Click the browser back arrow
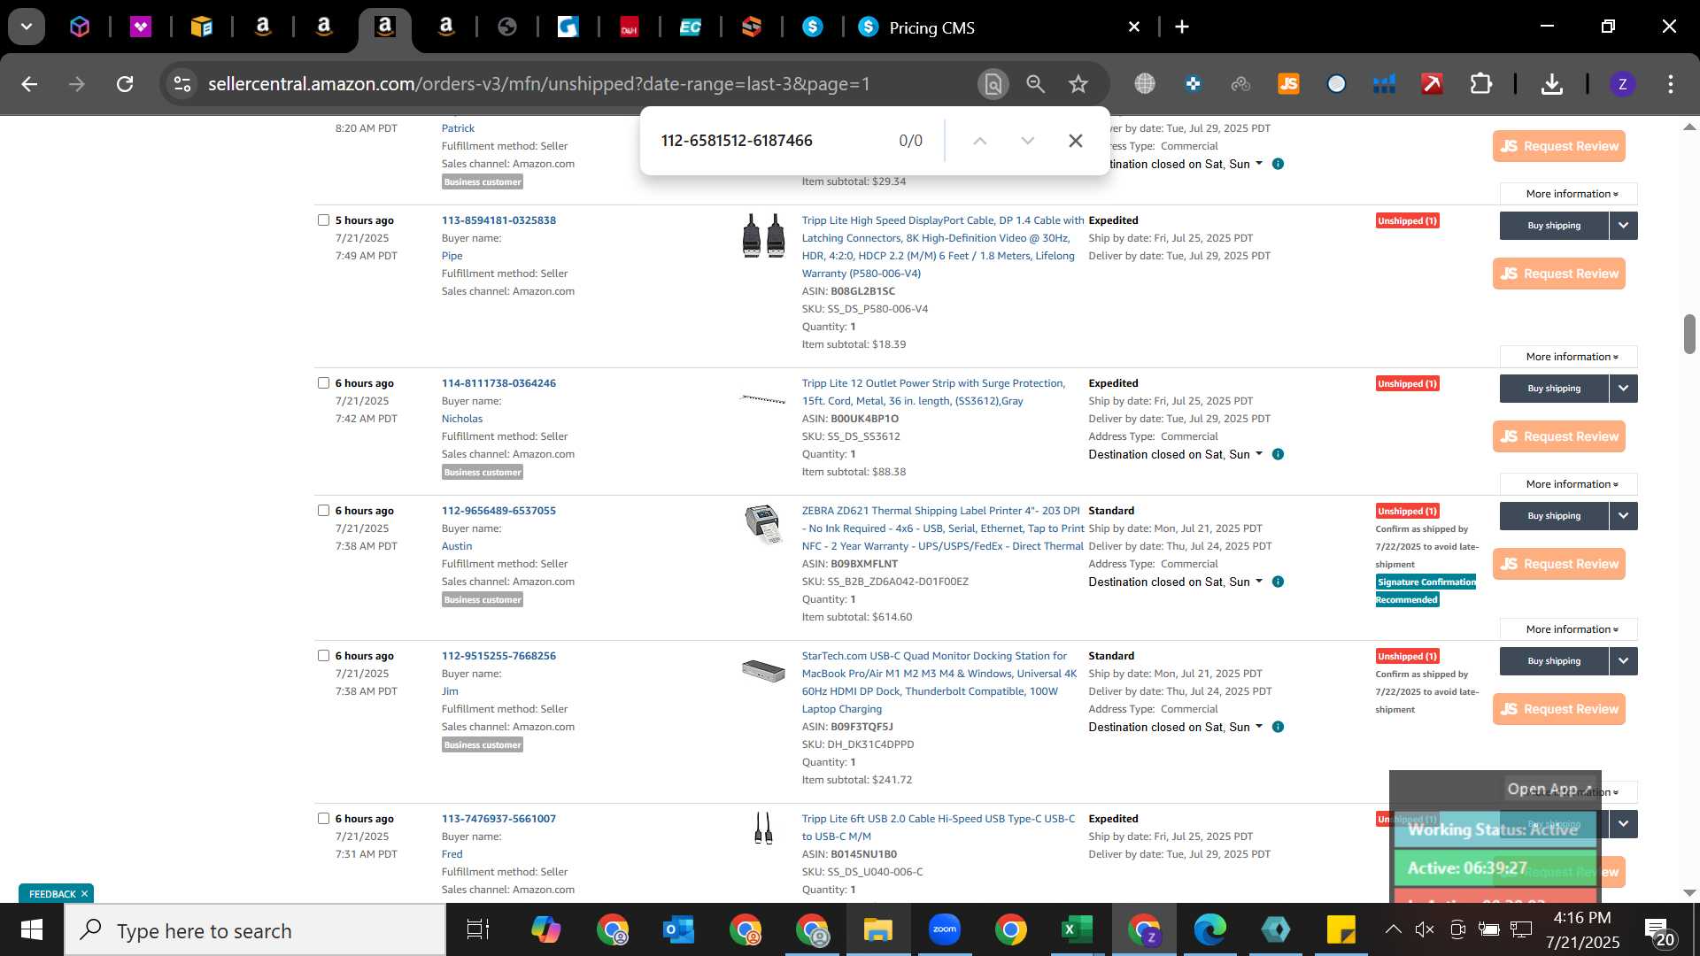The width and height of the screenshot is (1700, 956). [29, 84]
